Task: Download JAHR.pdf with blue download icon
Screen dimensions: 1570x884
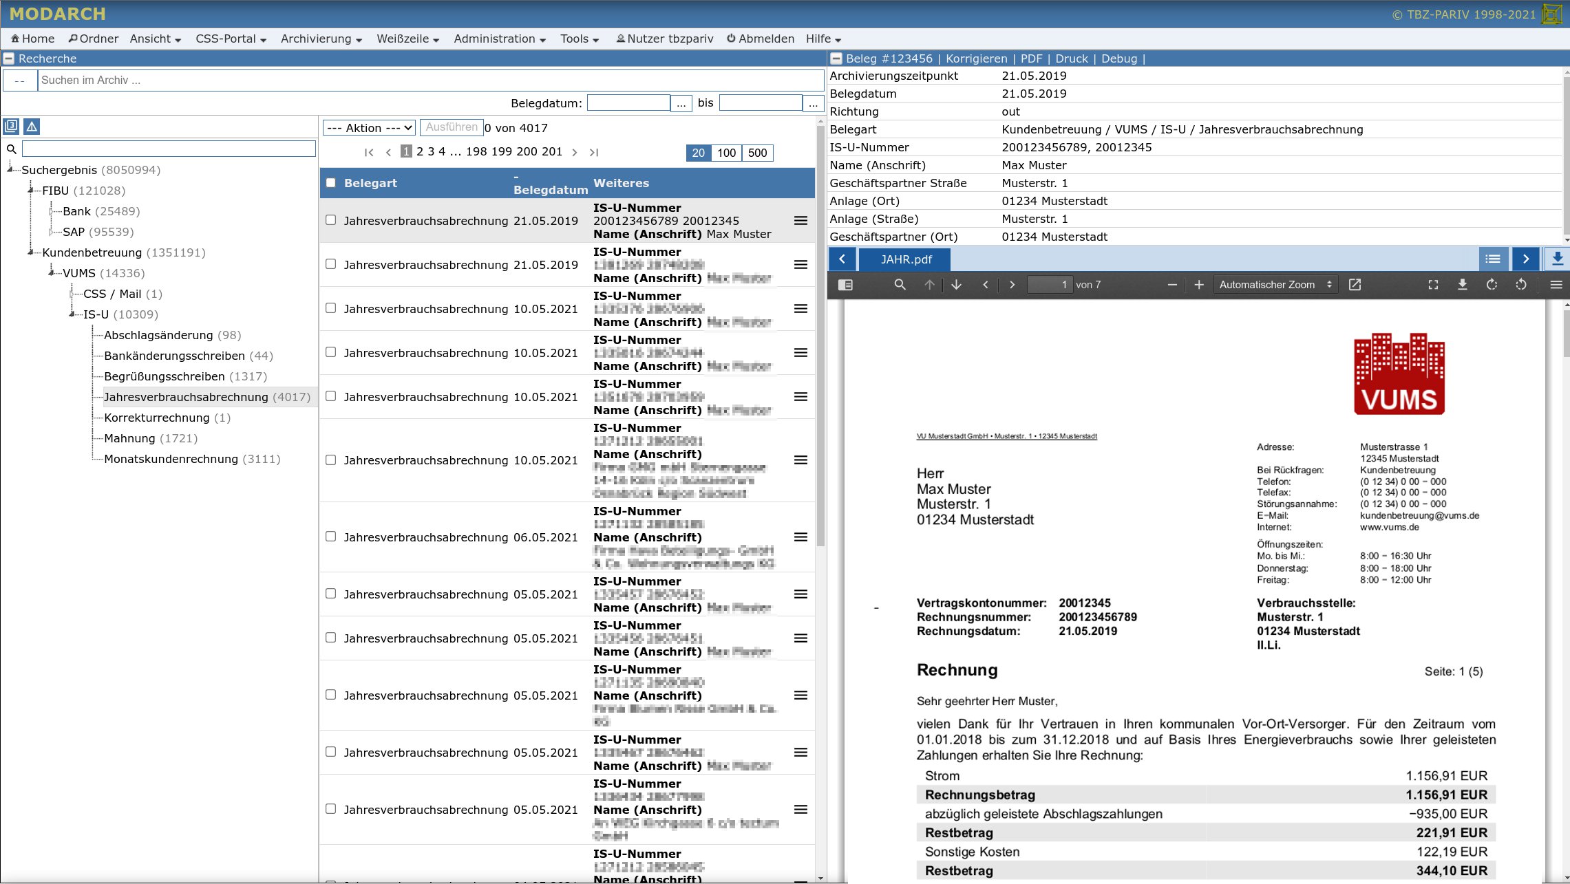Action: pos(1557,259)
